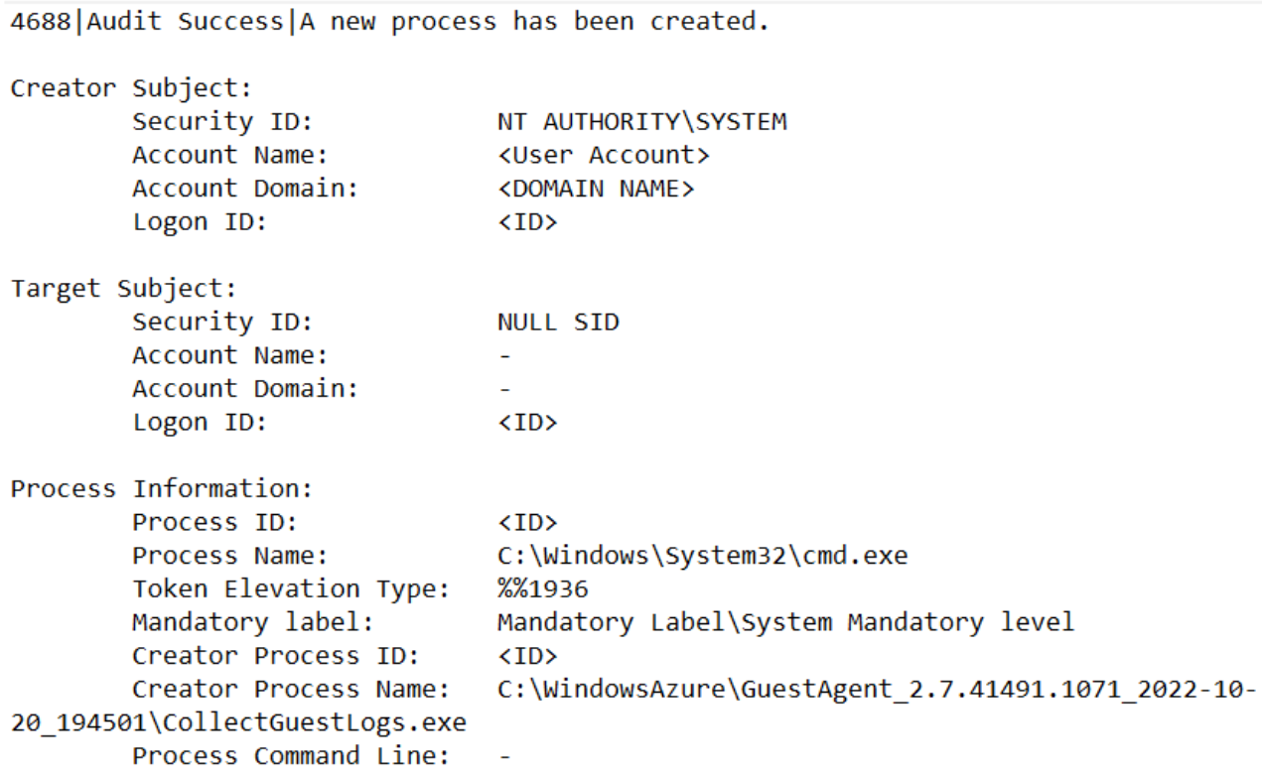Click the %%1936 token elevation value

tap(542, 589)
